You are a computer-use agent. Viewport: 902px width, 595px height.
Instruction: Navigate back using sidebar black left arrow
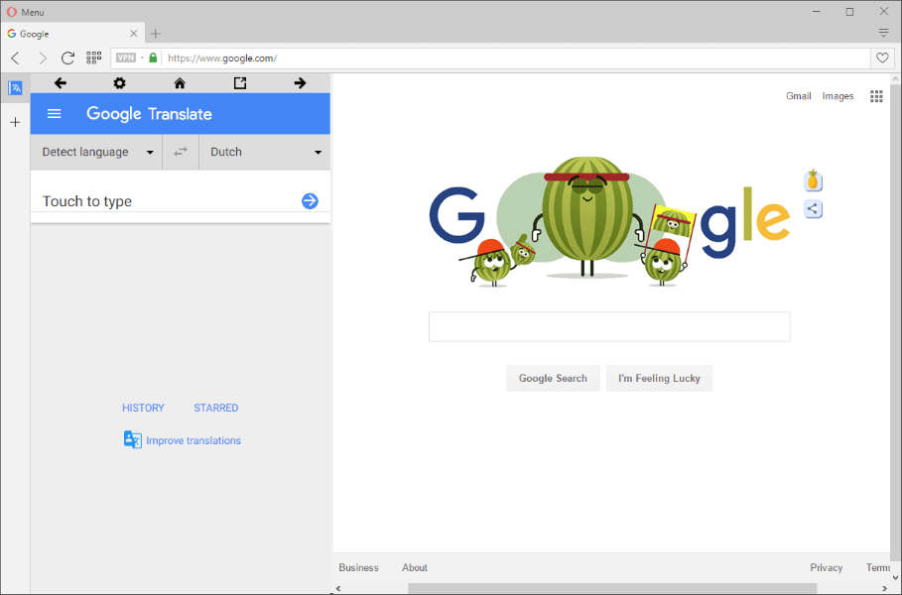click(60, 83)
